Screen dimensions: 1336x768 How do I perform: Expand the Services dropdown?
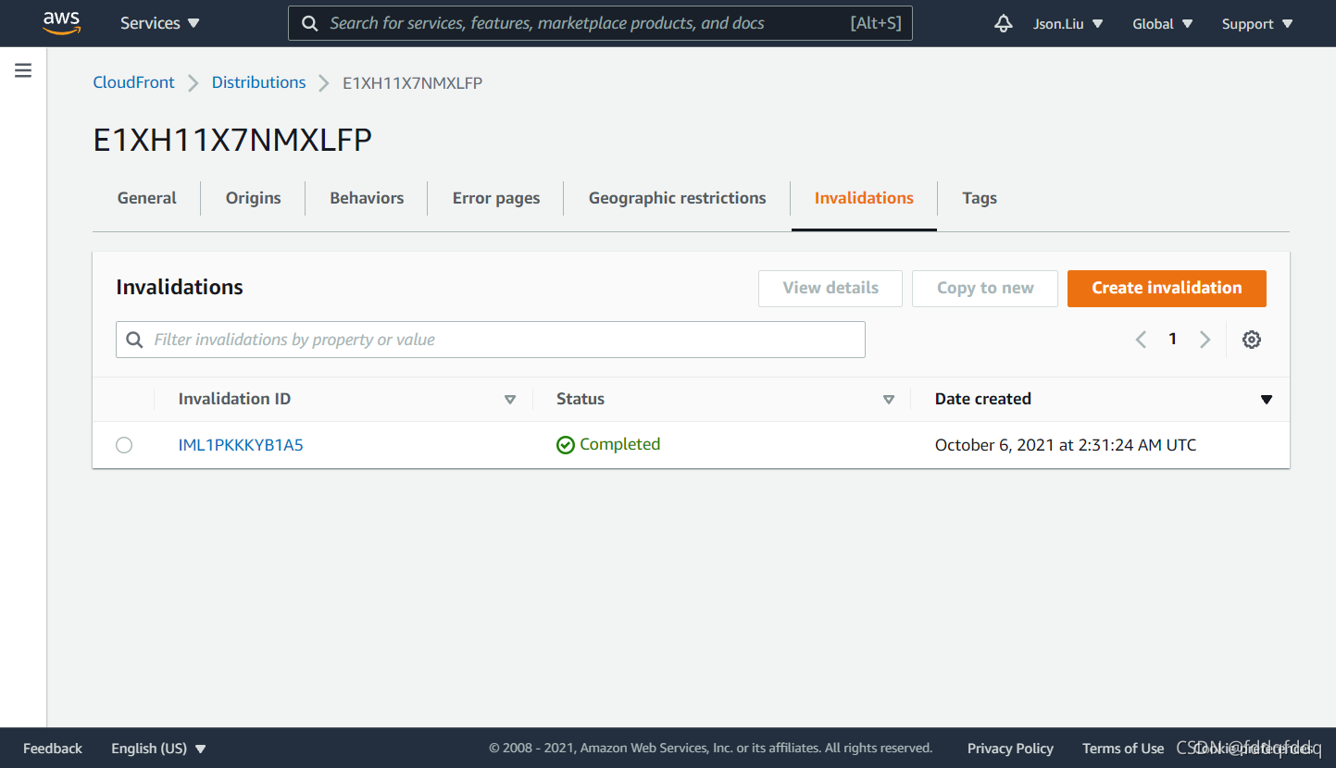[x=160, y=23]
